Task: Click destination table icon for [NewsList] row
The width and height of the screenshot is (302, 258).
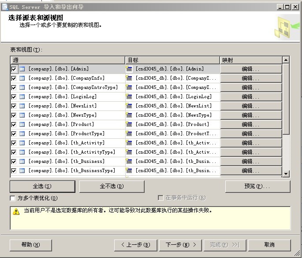Action: pos(129,105)
